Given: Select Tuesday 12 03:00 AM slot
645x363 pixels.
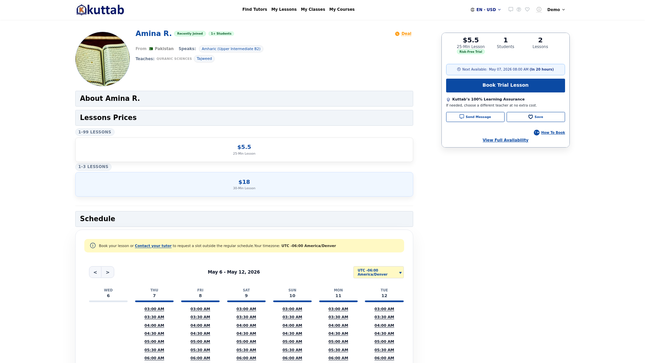Looking at the screenshot, I should click(384, 309).
